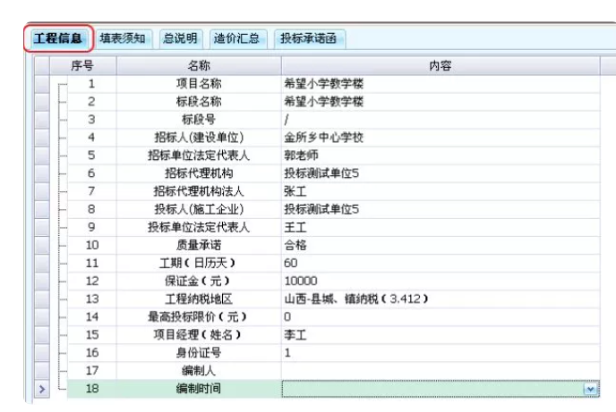Select the 造价汇总 tab
The image size is (616, 412).
(x=236, y=38)
